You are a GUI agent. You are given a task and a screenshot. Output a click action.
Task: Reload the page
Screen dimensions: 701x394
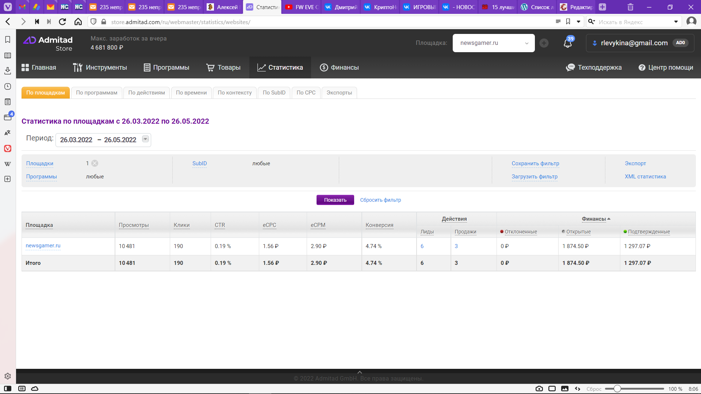pos(62,22)
